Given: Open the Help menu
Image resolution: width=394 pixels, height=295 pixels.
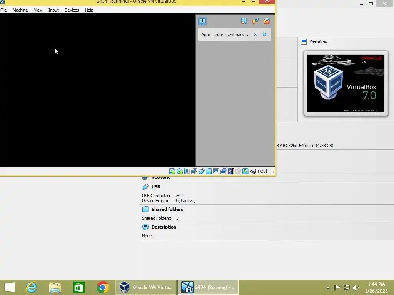Looking at the screenshot, I should pos(89,10).
